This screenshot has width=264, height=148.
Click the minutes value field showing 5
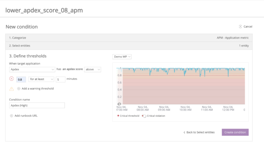point(61,79)
